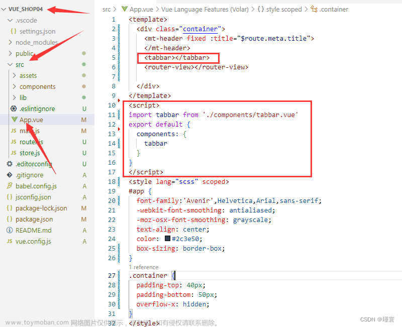Click line number 27 in the gutter

coord(112,275)
